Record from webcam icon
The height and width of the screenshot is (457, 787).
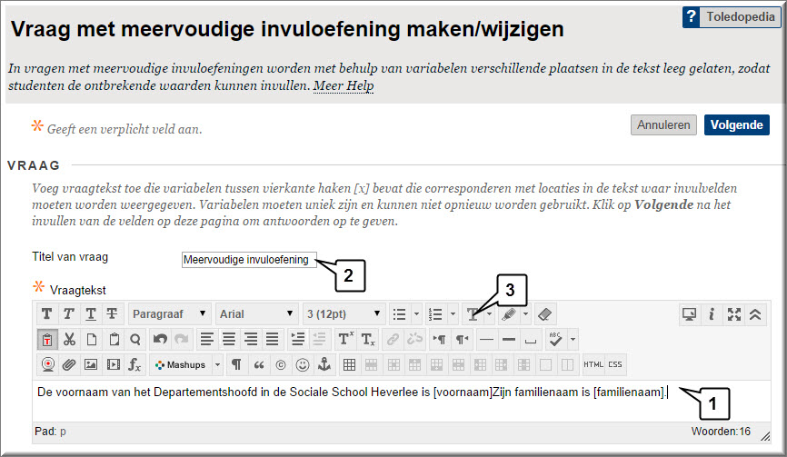tap(47, 364)
